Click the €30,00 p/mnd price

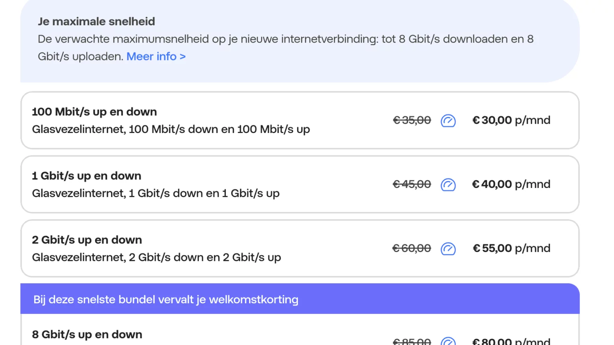point(511,120)
